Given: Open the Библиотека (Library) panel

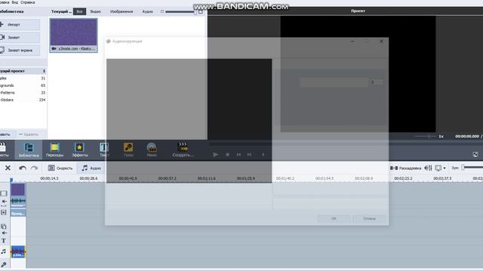Looking at the screenshot, I should [x=29, y=150].
